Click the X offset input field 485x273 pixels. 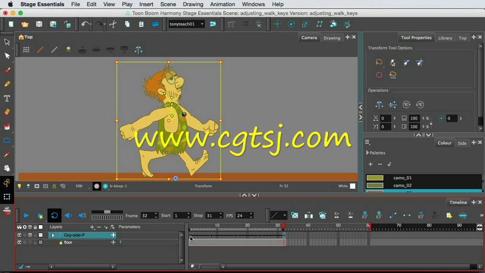pyautogui.click(x=385, y=118)
